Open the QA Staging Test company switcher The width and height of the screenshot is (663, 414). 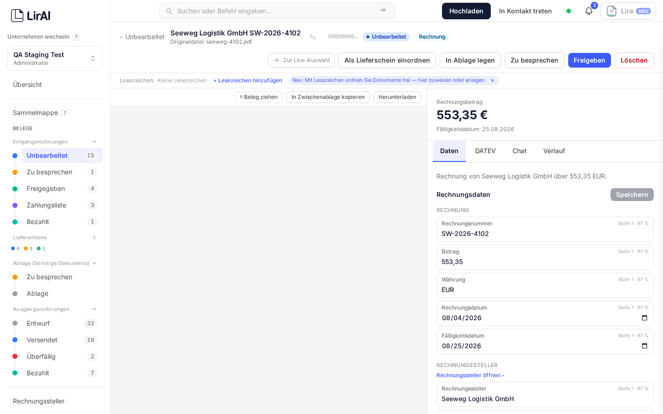(x=55, y=58)
